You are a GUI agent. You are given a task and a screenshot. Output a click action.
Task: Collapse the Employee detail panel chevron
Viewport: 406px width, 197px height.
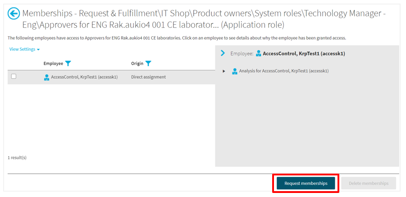pos(223,53)
